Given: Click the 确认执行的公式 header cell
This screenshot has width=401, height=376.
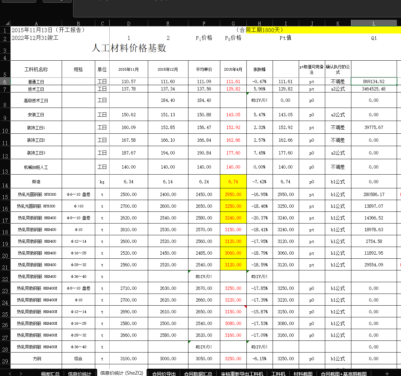Looking at the screenshot, I should [x=338, y=69].
